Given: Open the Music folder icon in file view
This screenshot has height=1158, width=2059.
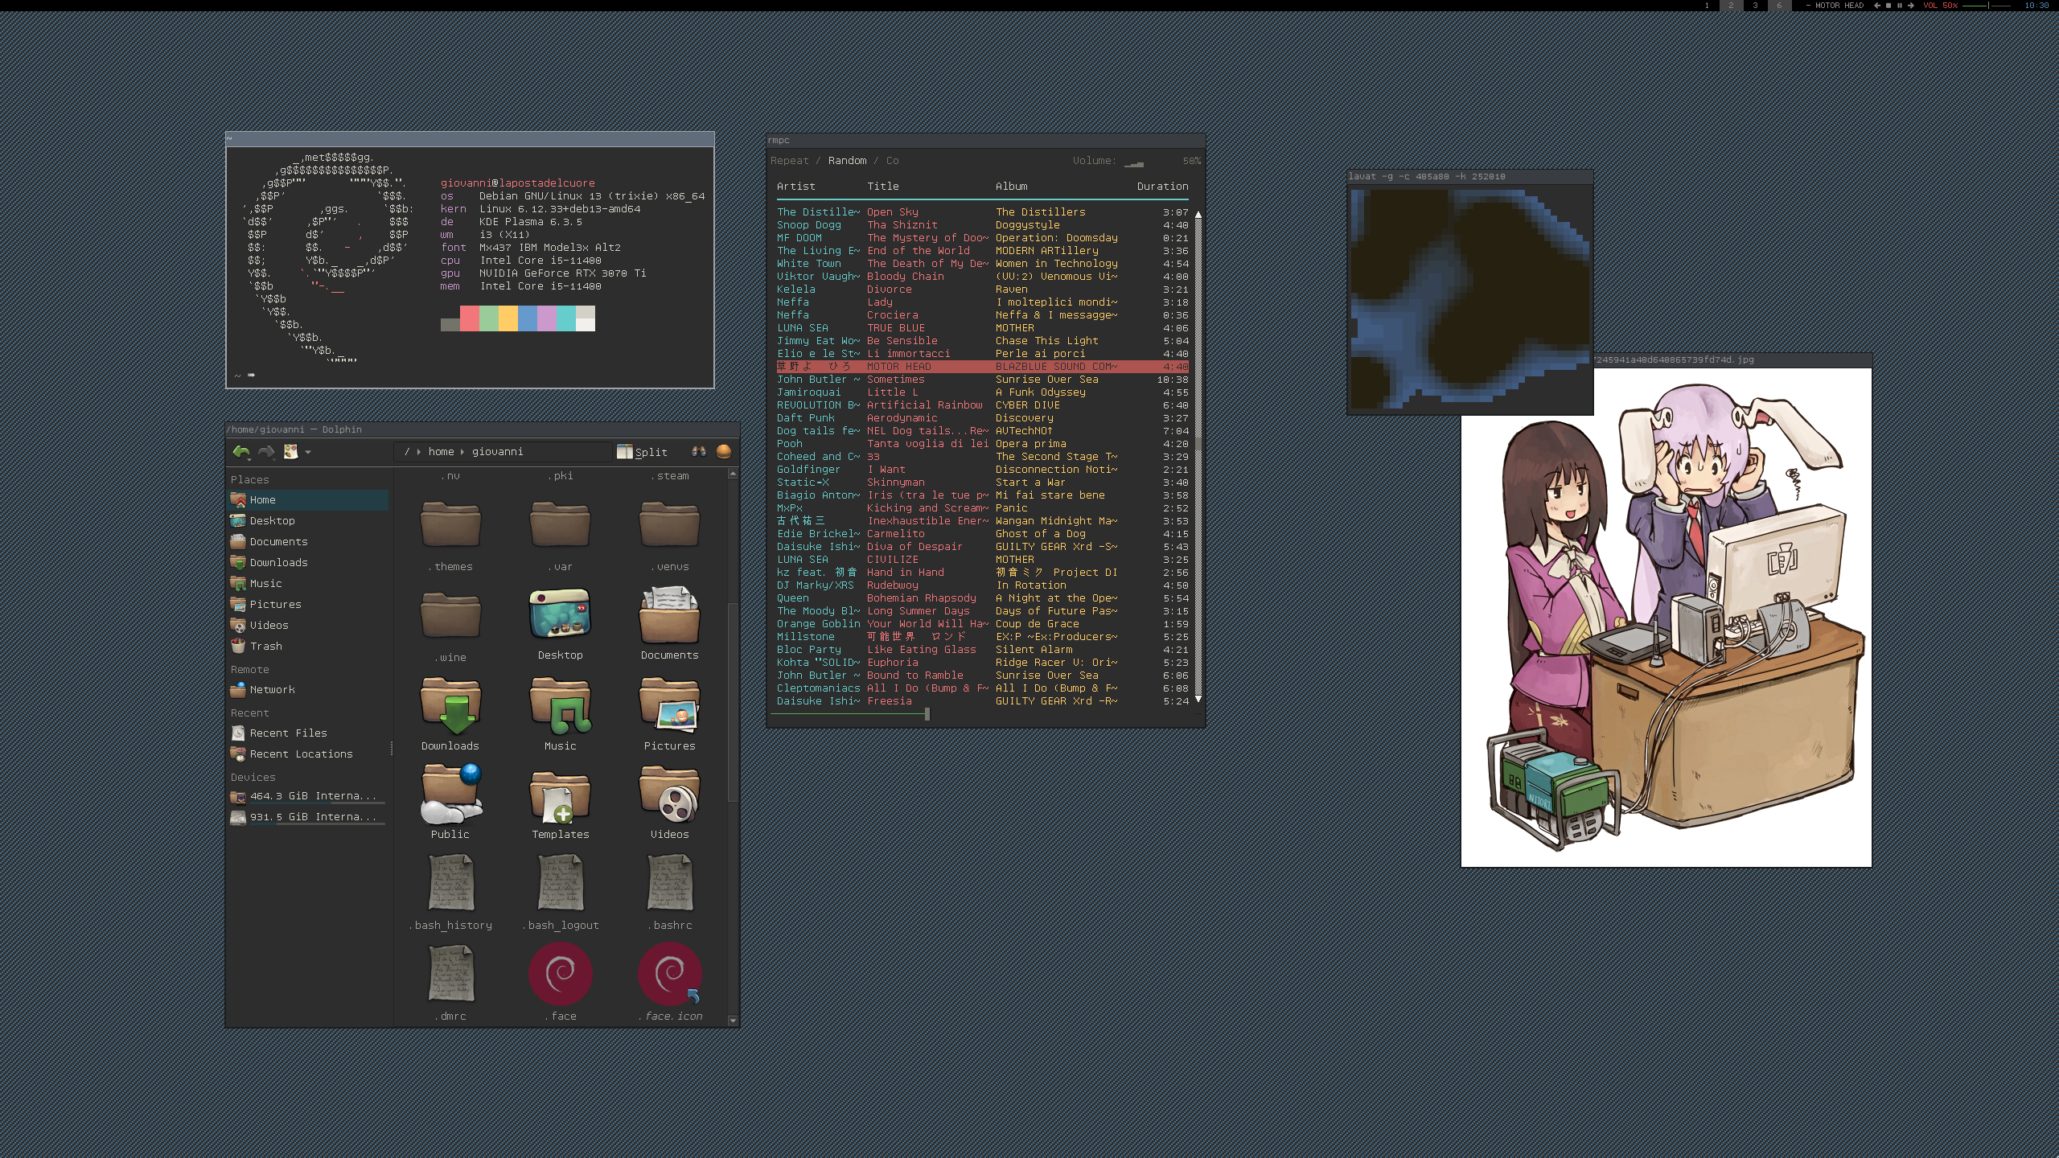Looking at the screenshot, I should pyautogui.click(x=560, y=706).
